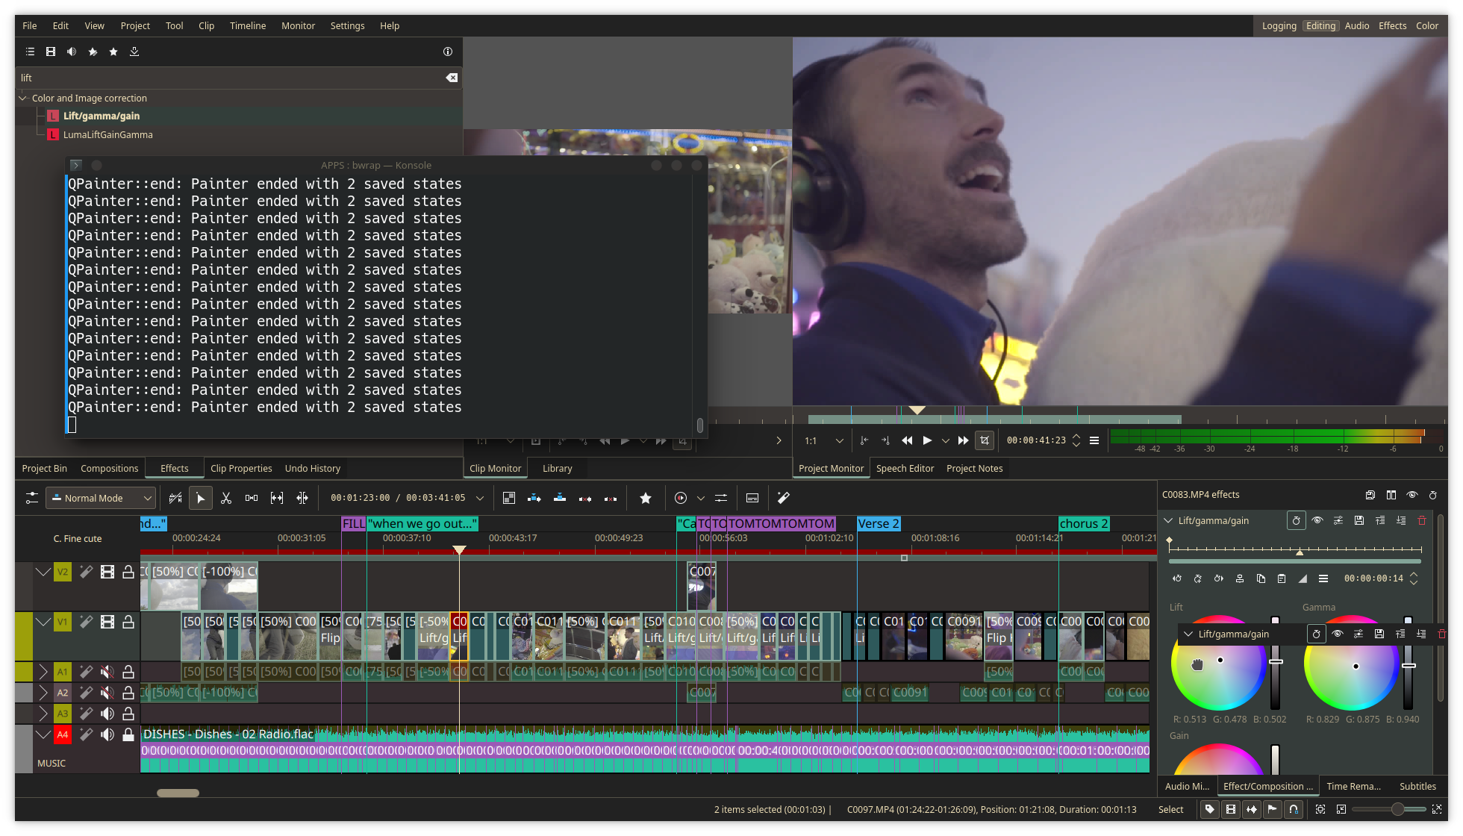The height and width of the screenshot is (836, 1463).
Task: Clear the effects search field
Action: pyautogui.click(x=452, y=78)
